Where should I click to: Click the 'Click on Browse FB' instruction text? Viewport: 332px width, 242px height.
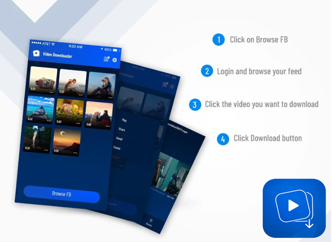pos(259,39)
